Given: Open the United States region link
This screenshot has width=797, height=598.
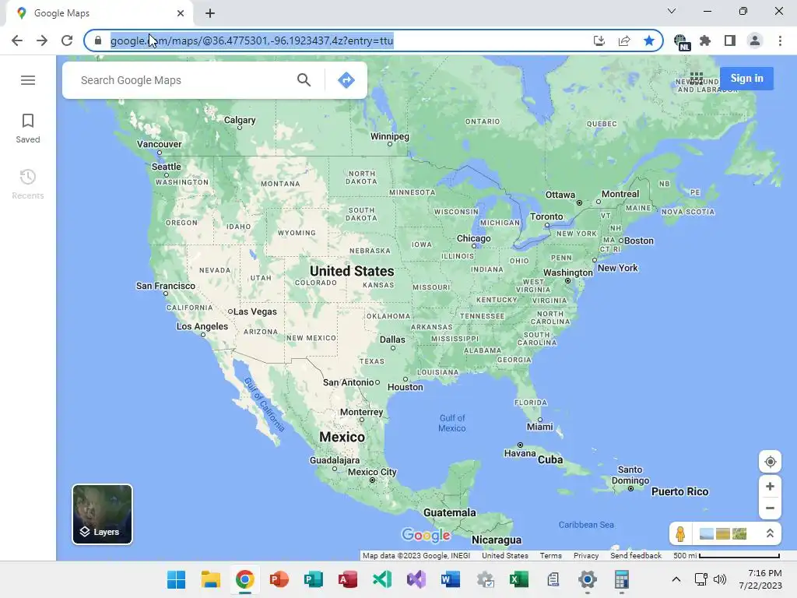Looking at the screenshot, I should 504,556.
